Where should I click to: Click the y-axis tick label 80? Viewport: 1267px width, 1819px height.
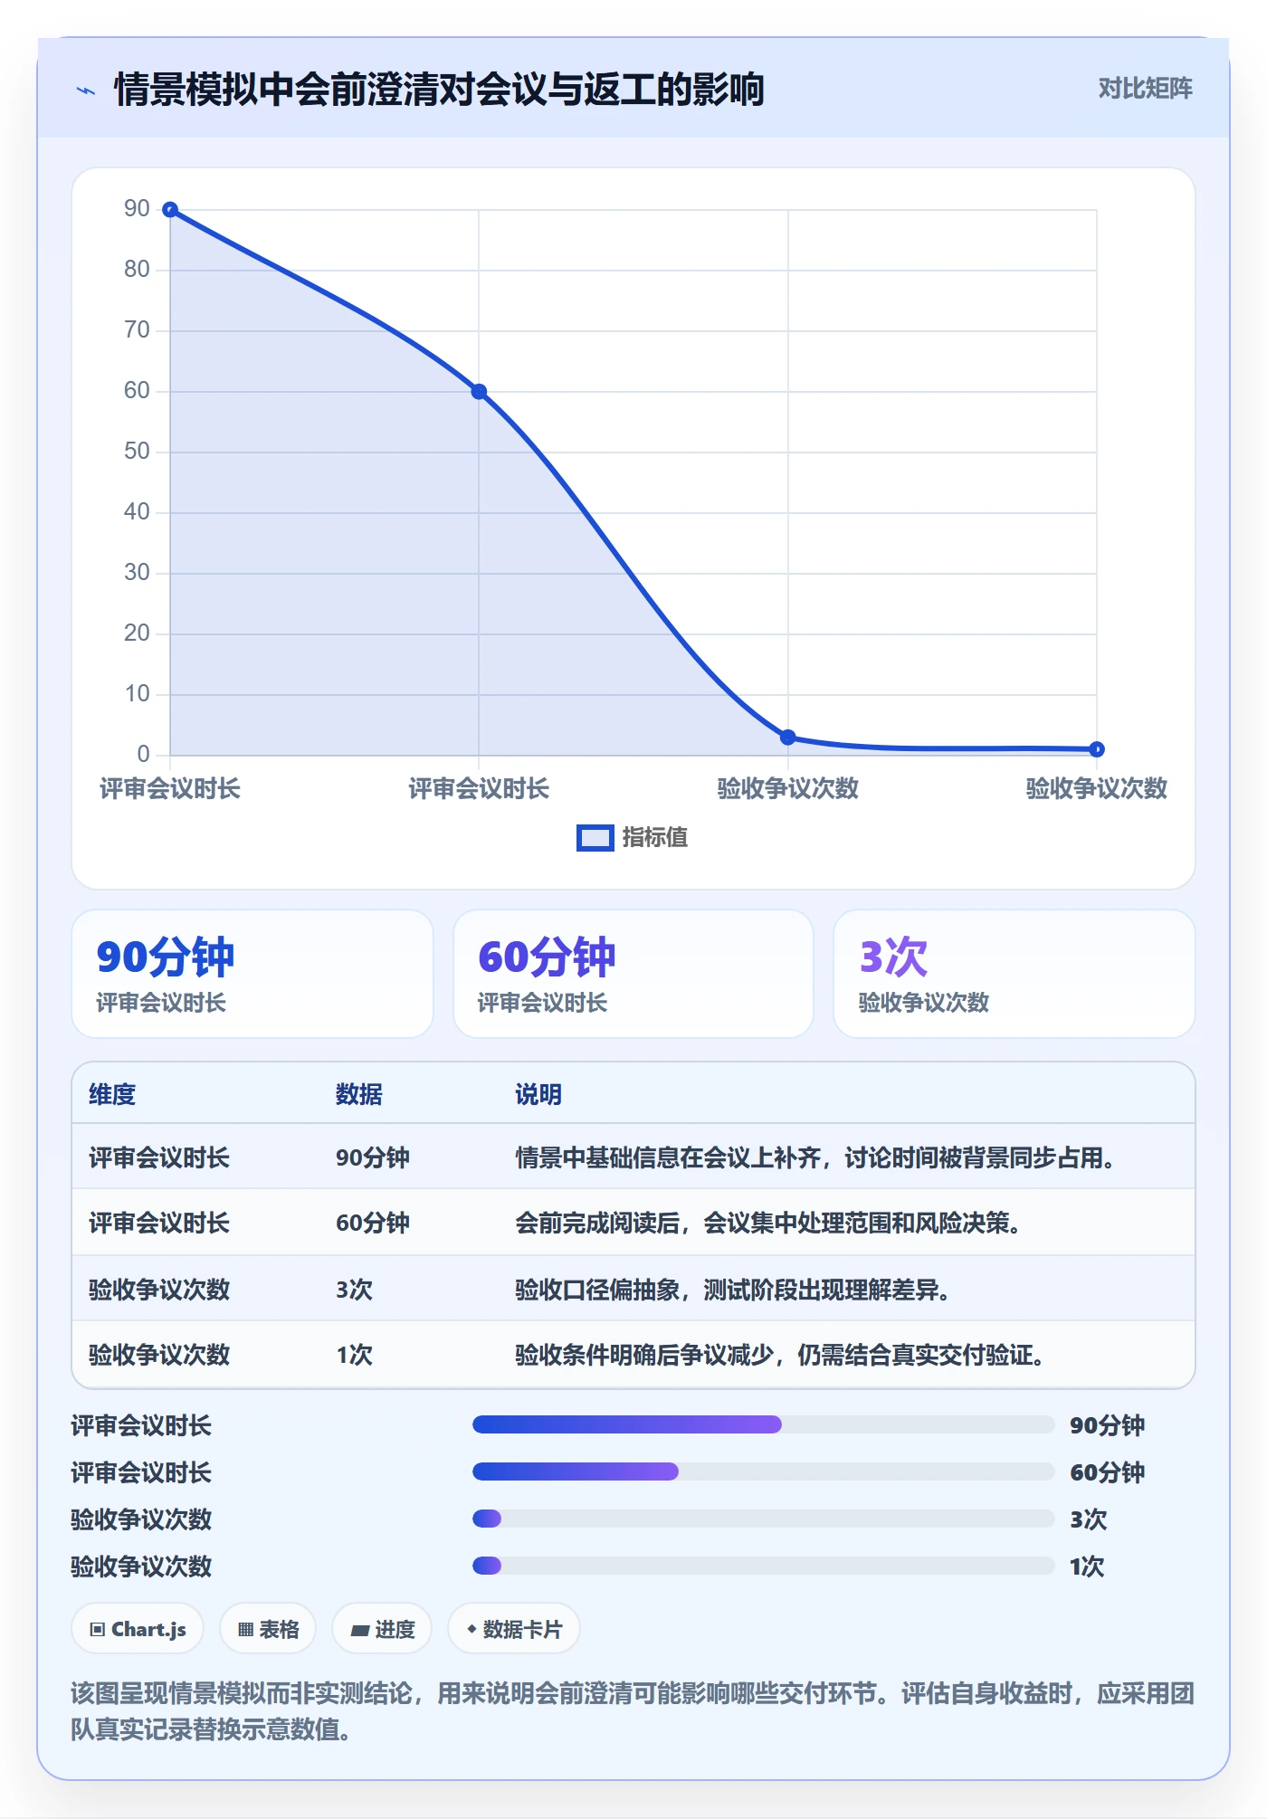coord(137,270)
